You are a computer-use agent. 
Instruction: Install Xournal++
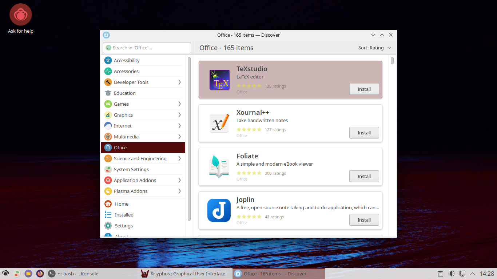click(364, 133)
